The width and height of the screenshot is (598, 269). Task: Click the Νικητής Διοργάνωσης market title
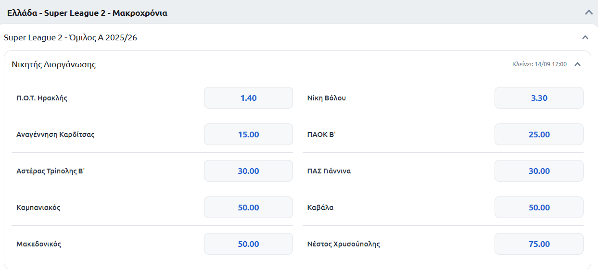(53, 64)
